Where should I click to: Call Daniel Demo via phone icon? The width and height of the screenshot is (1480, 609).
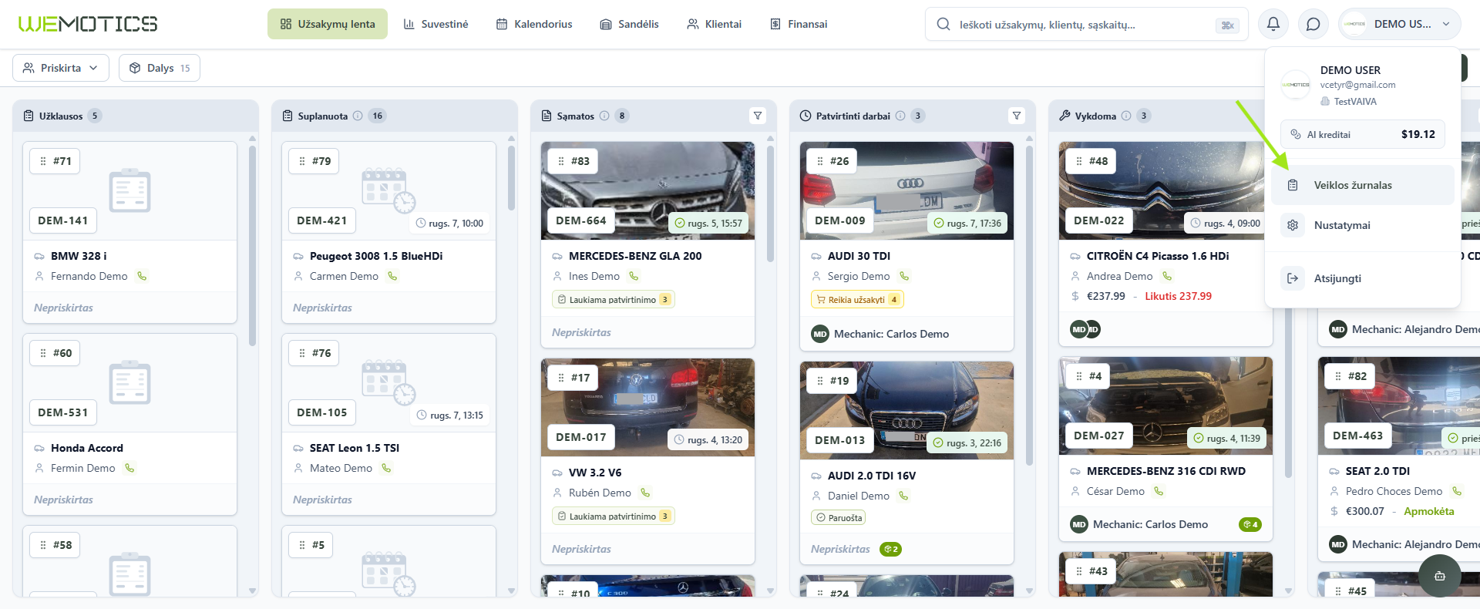point(903,496)
